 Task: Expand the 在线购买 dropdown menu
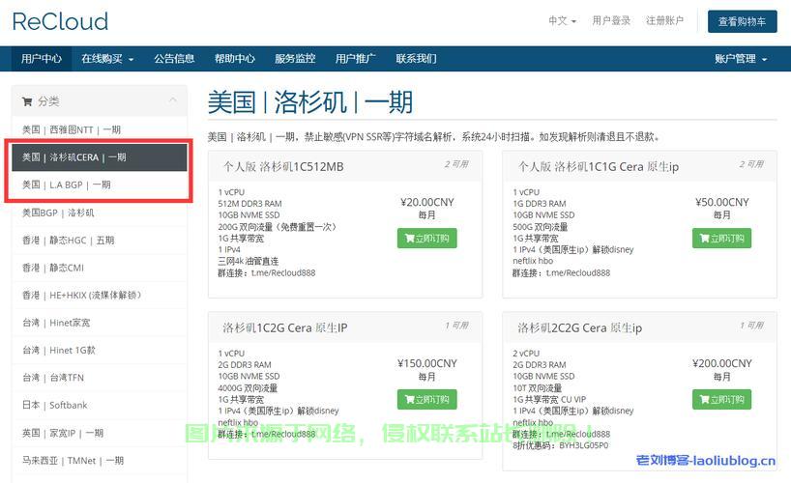pyautogui.click(x=107, y=58)
